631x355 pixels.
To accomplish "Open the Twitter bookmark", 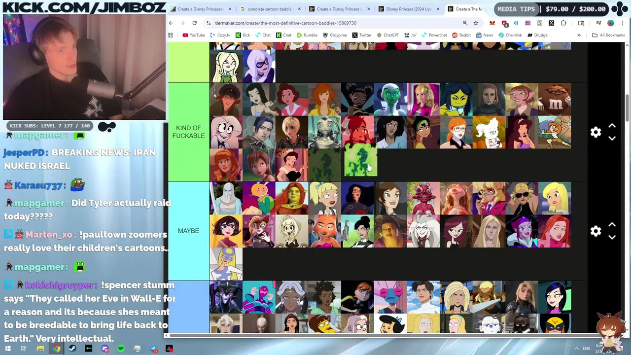I will coord(361,35).
